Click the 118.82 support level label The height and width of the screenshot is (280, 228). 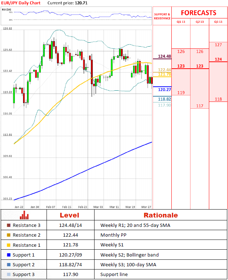point(165,99)
